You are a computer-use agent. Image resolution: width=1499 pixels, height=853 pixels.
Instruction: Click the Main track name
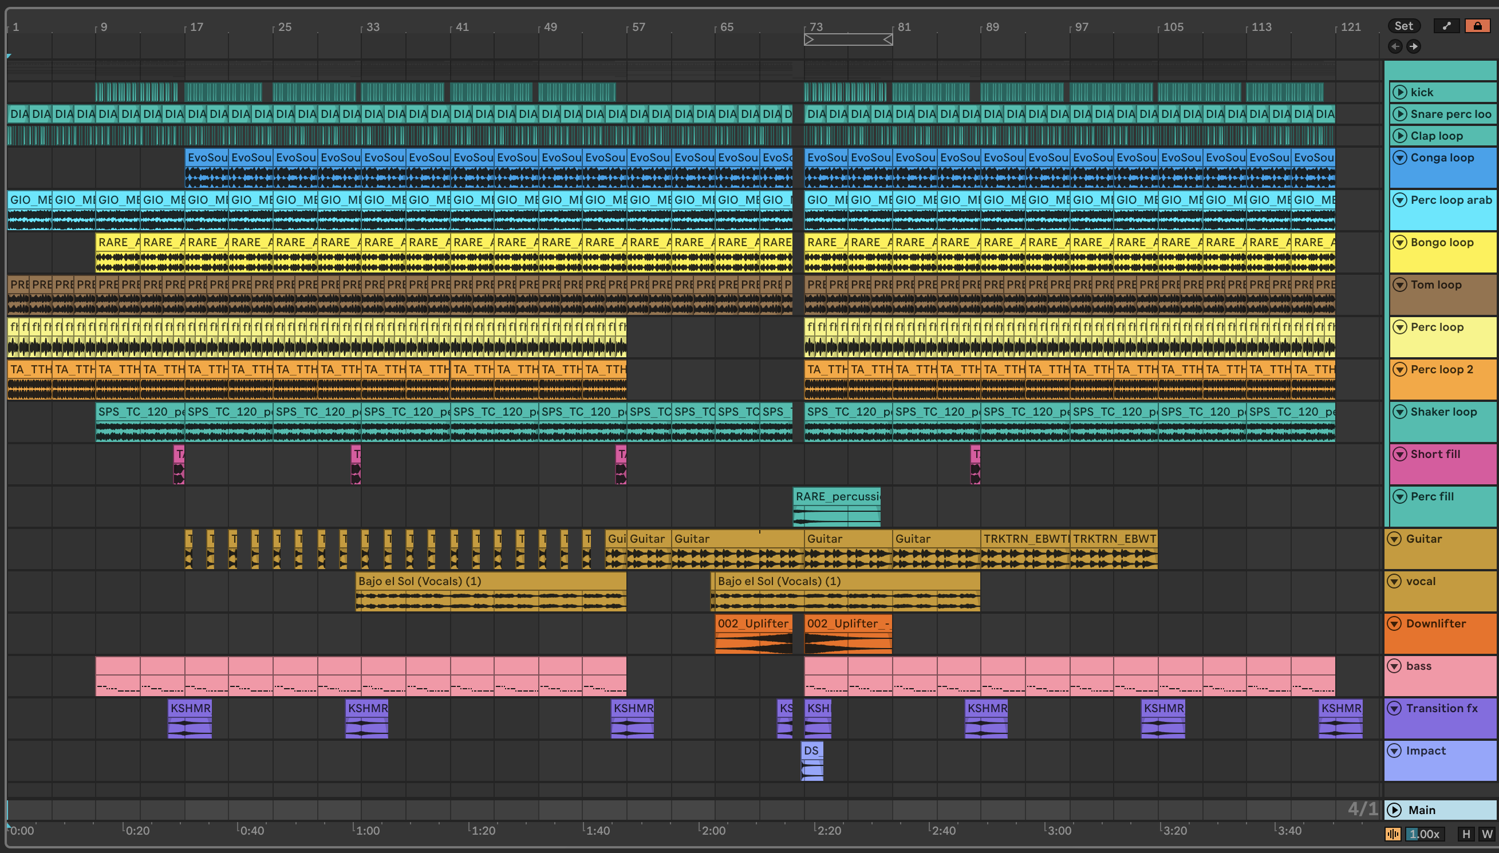1422,809
